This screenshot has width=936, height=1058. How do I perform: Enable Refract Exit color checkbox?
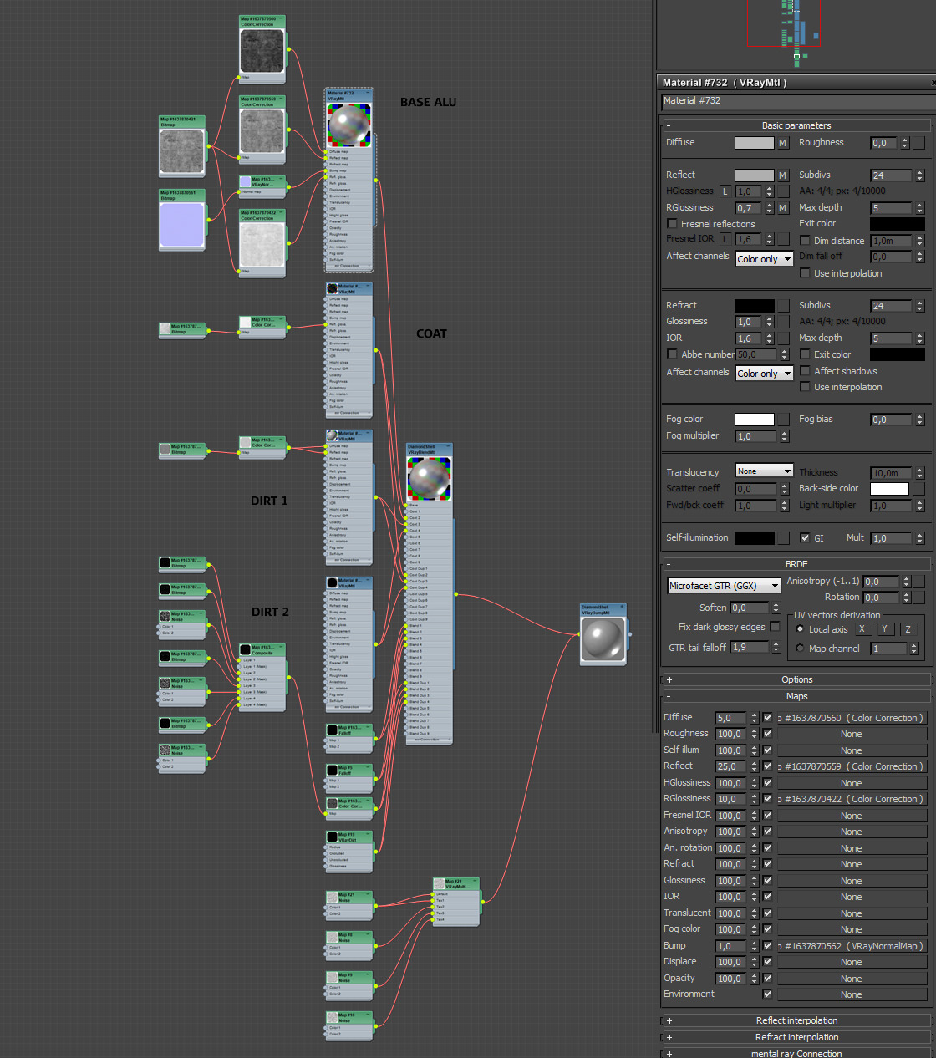pos(806,354)
